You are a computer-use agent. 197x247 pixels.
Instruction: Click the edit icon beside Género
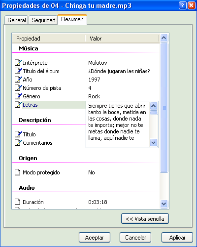point(18,96)
